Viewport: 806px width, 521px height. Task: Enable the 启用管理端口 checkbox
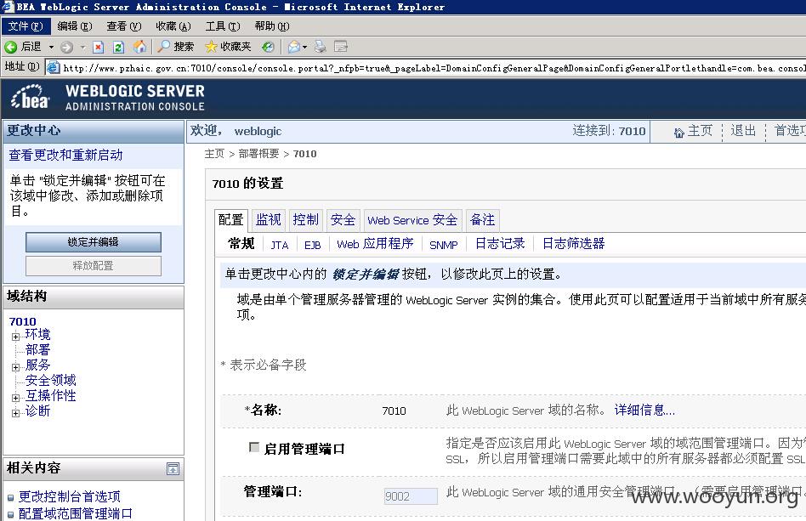pos(254,447)
